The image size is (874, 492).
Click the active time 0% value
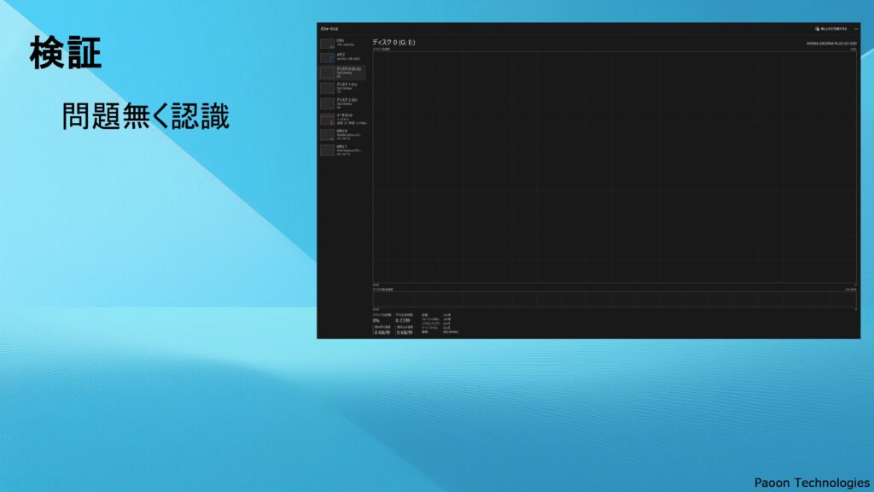[x=376, y=320]
